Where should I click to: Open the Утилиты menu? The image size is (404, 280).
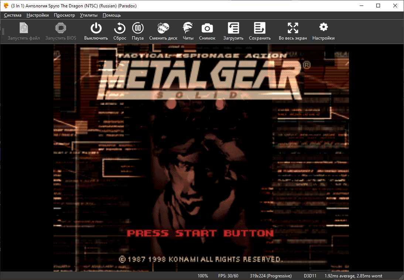coord(89,15)
